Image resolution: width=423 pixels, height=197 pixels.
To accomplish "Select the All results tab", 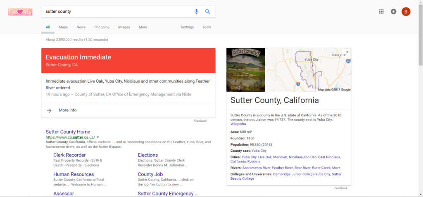I will [x=48, y=27].
